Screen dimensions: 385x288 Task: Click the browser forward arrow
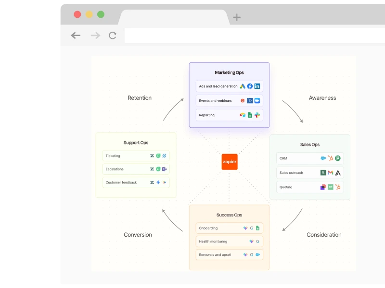tap(95, 36)
